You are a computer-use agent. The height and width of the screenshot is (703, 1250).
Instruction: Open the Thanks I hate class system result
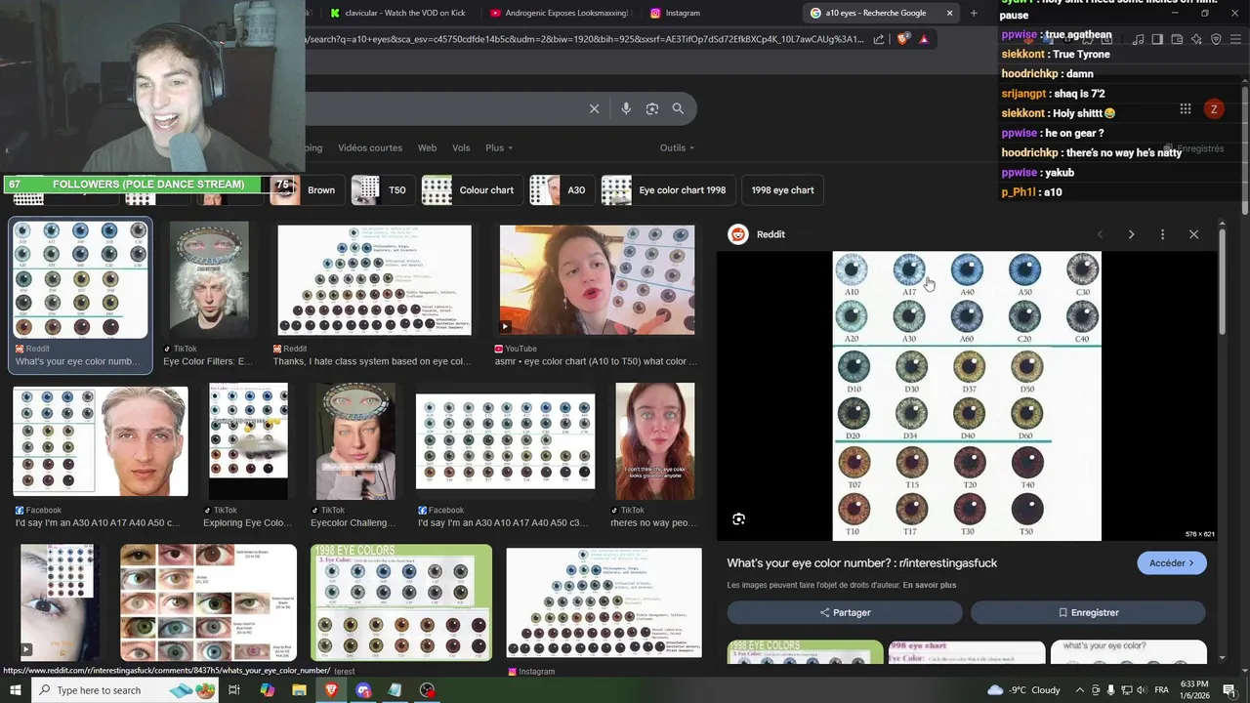[374, 280]
